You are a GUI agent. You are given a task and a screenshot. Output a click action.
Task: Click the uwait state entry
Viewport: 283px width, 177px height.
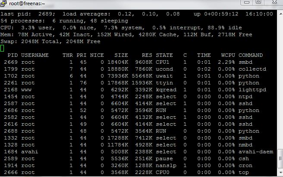(164, 76)
